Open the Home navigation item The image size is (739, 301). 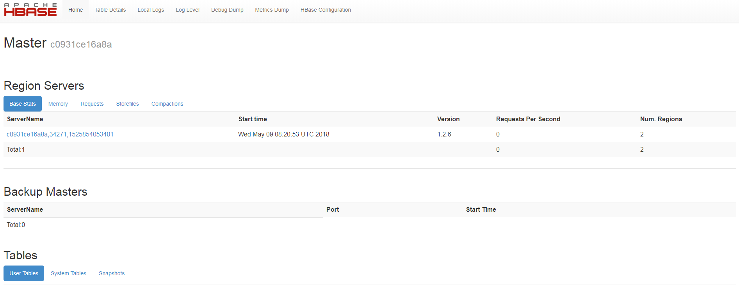point(75,10)
